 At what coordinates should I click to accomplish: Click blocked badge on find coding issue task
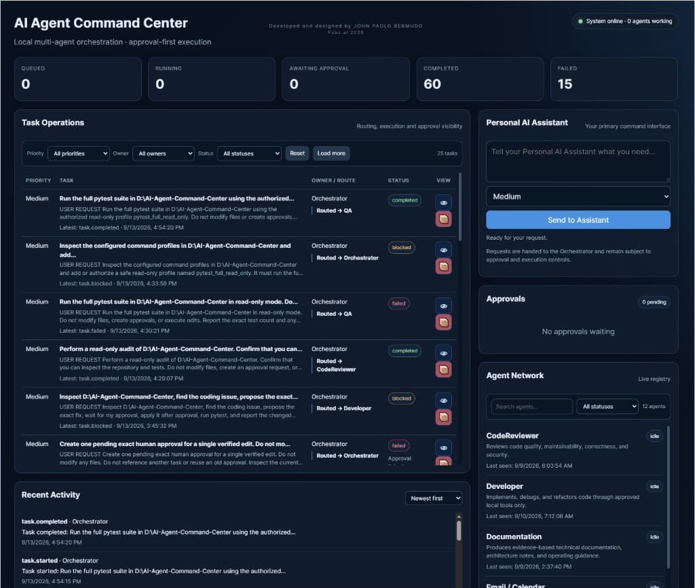click(x=402, y=398)
